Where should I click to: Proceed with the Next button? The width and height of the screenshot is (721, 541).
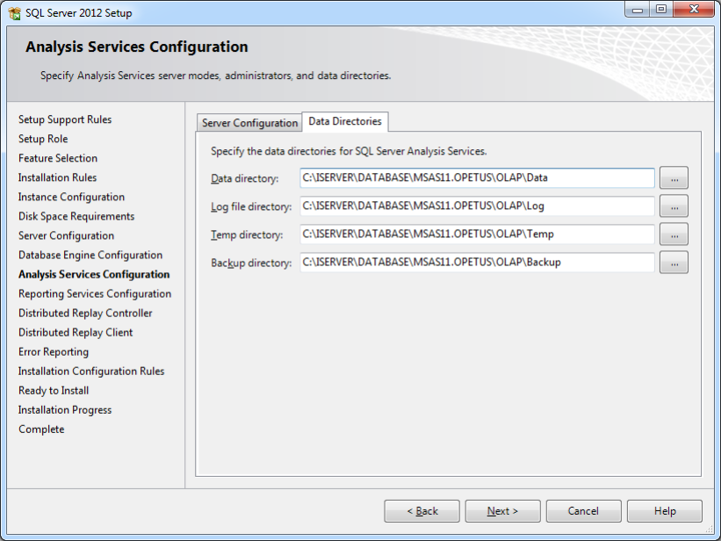point(502,511)
